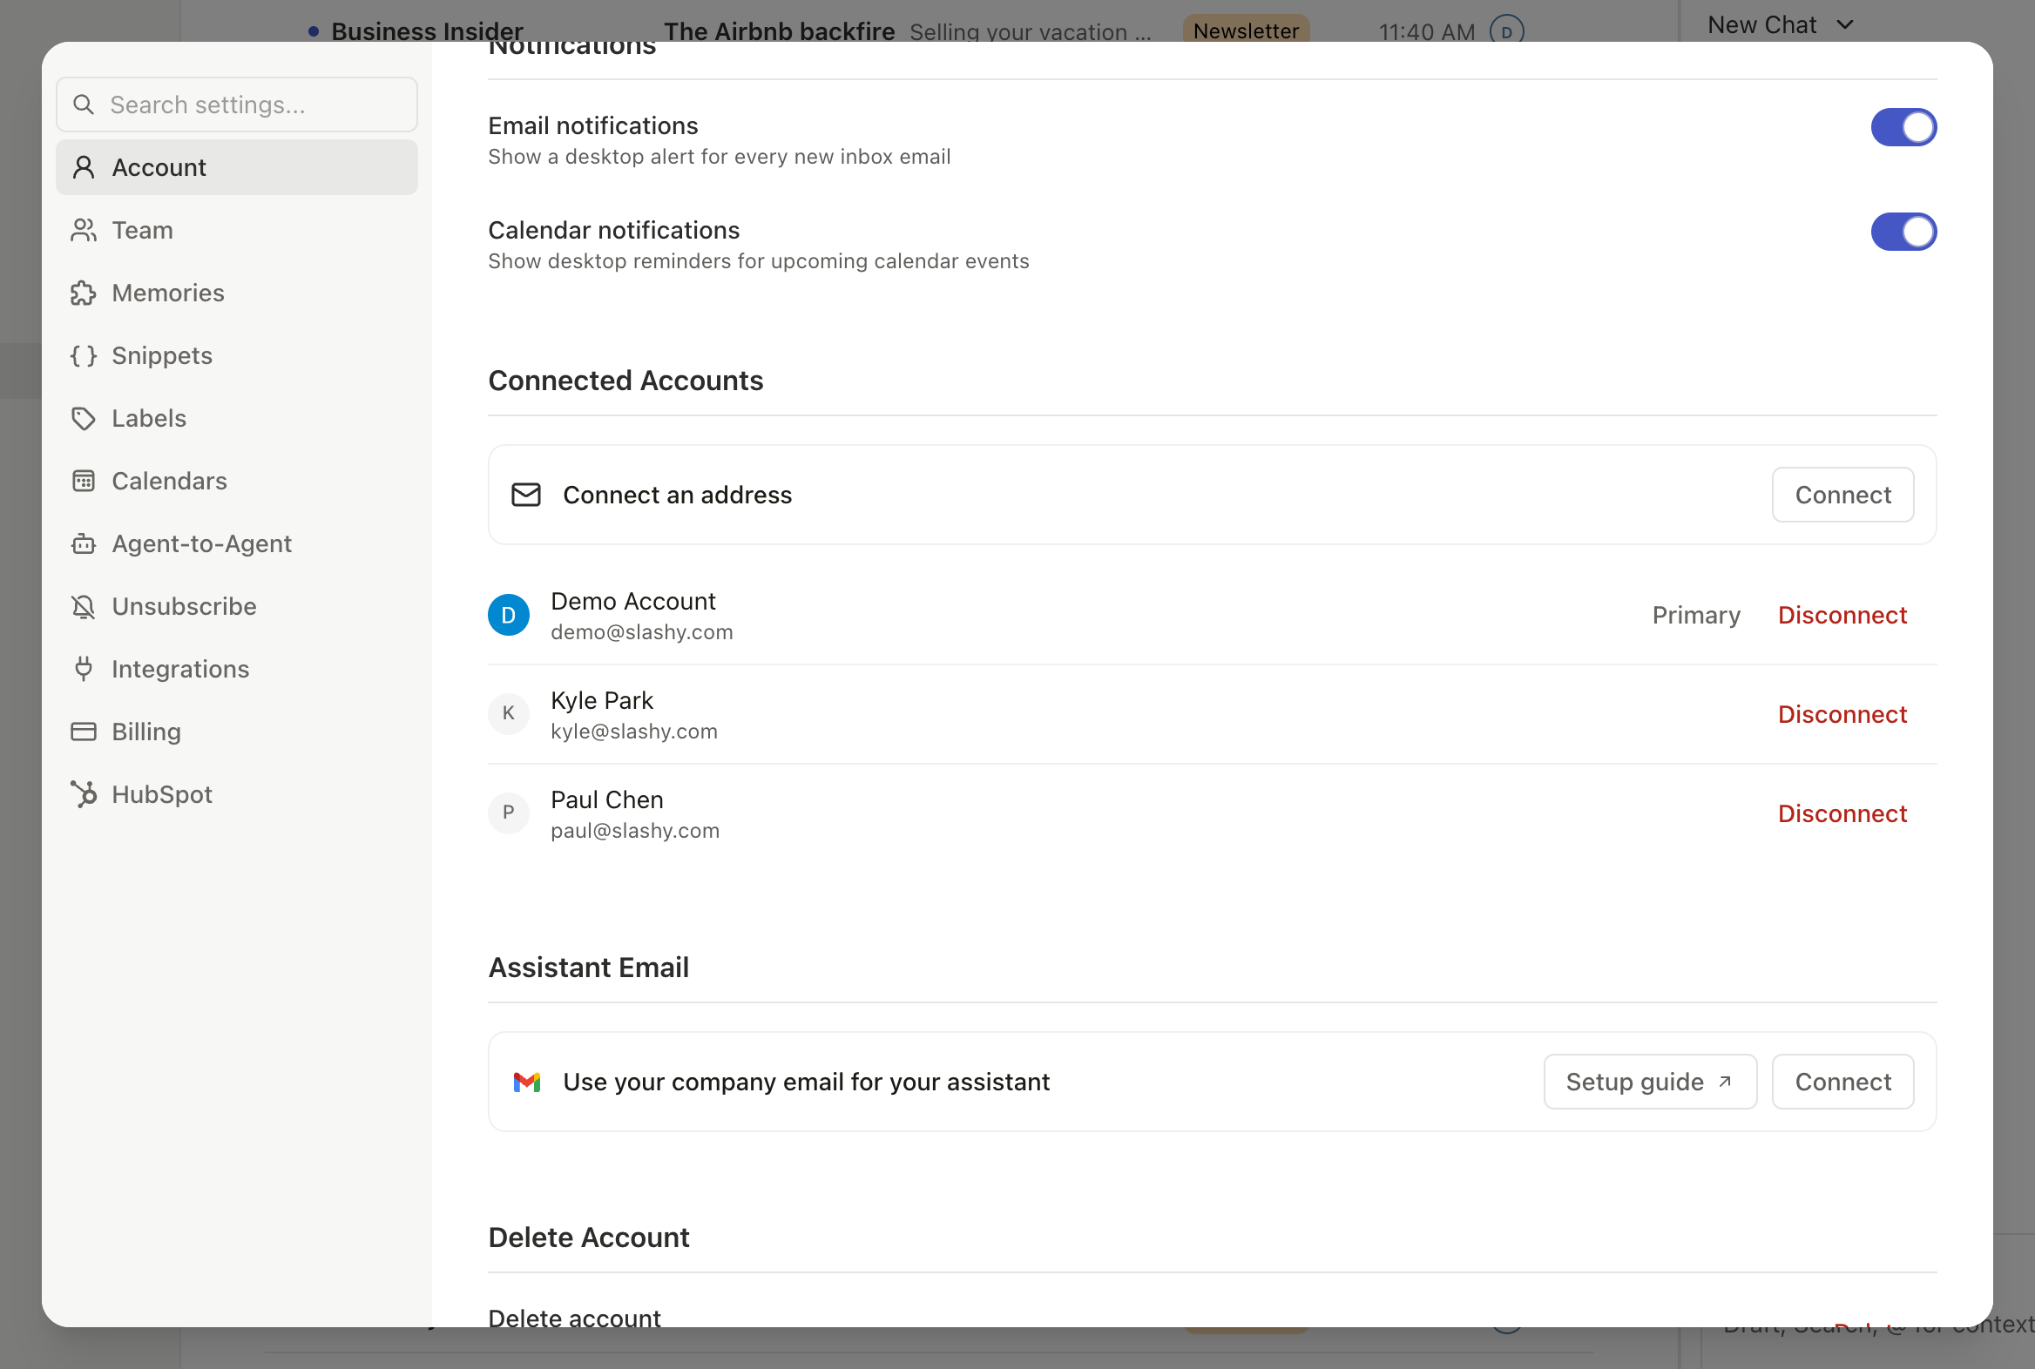This screenshot has height=1369, width=2035.
Task: Select the Snippets menu item
Action: [237, 355]
